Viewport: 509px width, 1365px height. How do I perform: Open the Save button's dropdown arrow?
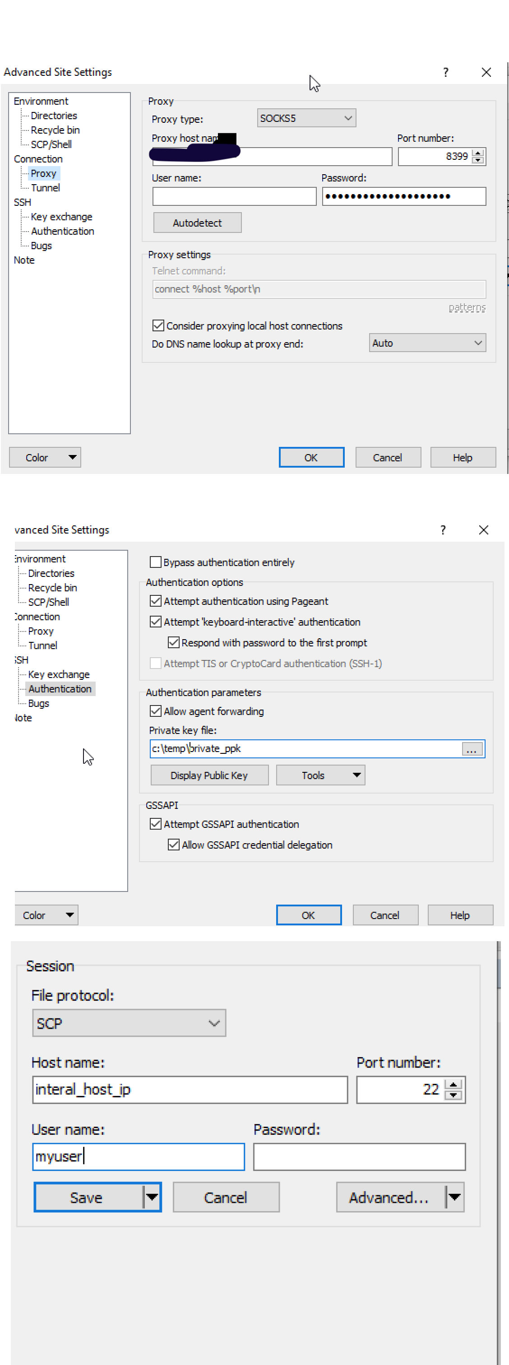coord(152,1197)
